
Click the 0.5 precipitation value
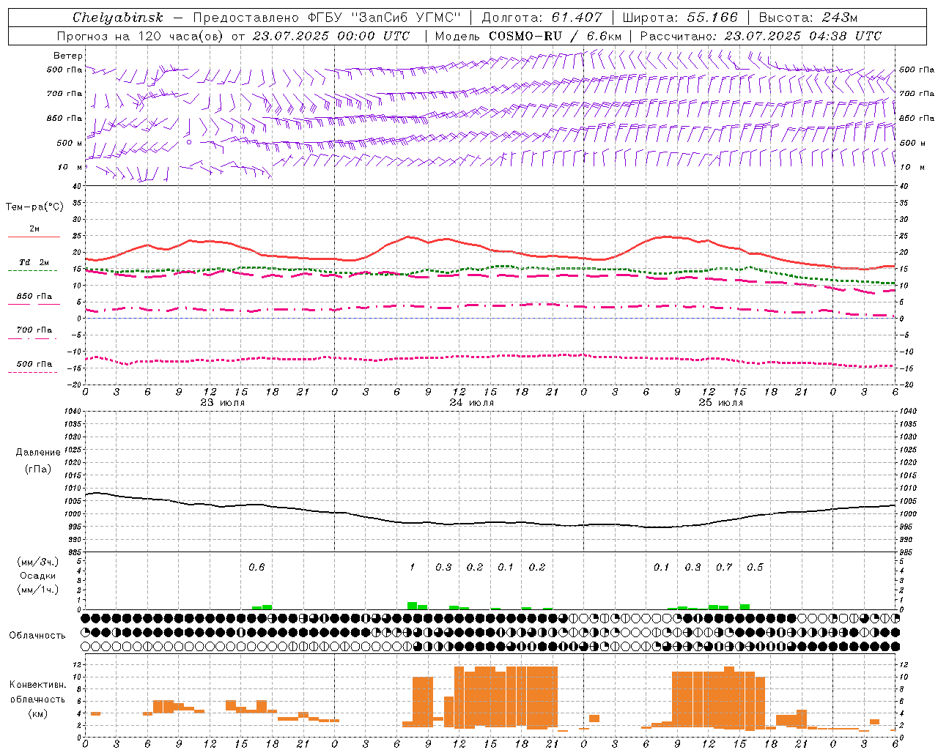pyautogui.click(x=755, y=567)
